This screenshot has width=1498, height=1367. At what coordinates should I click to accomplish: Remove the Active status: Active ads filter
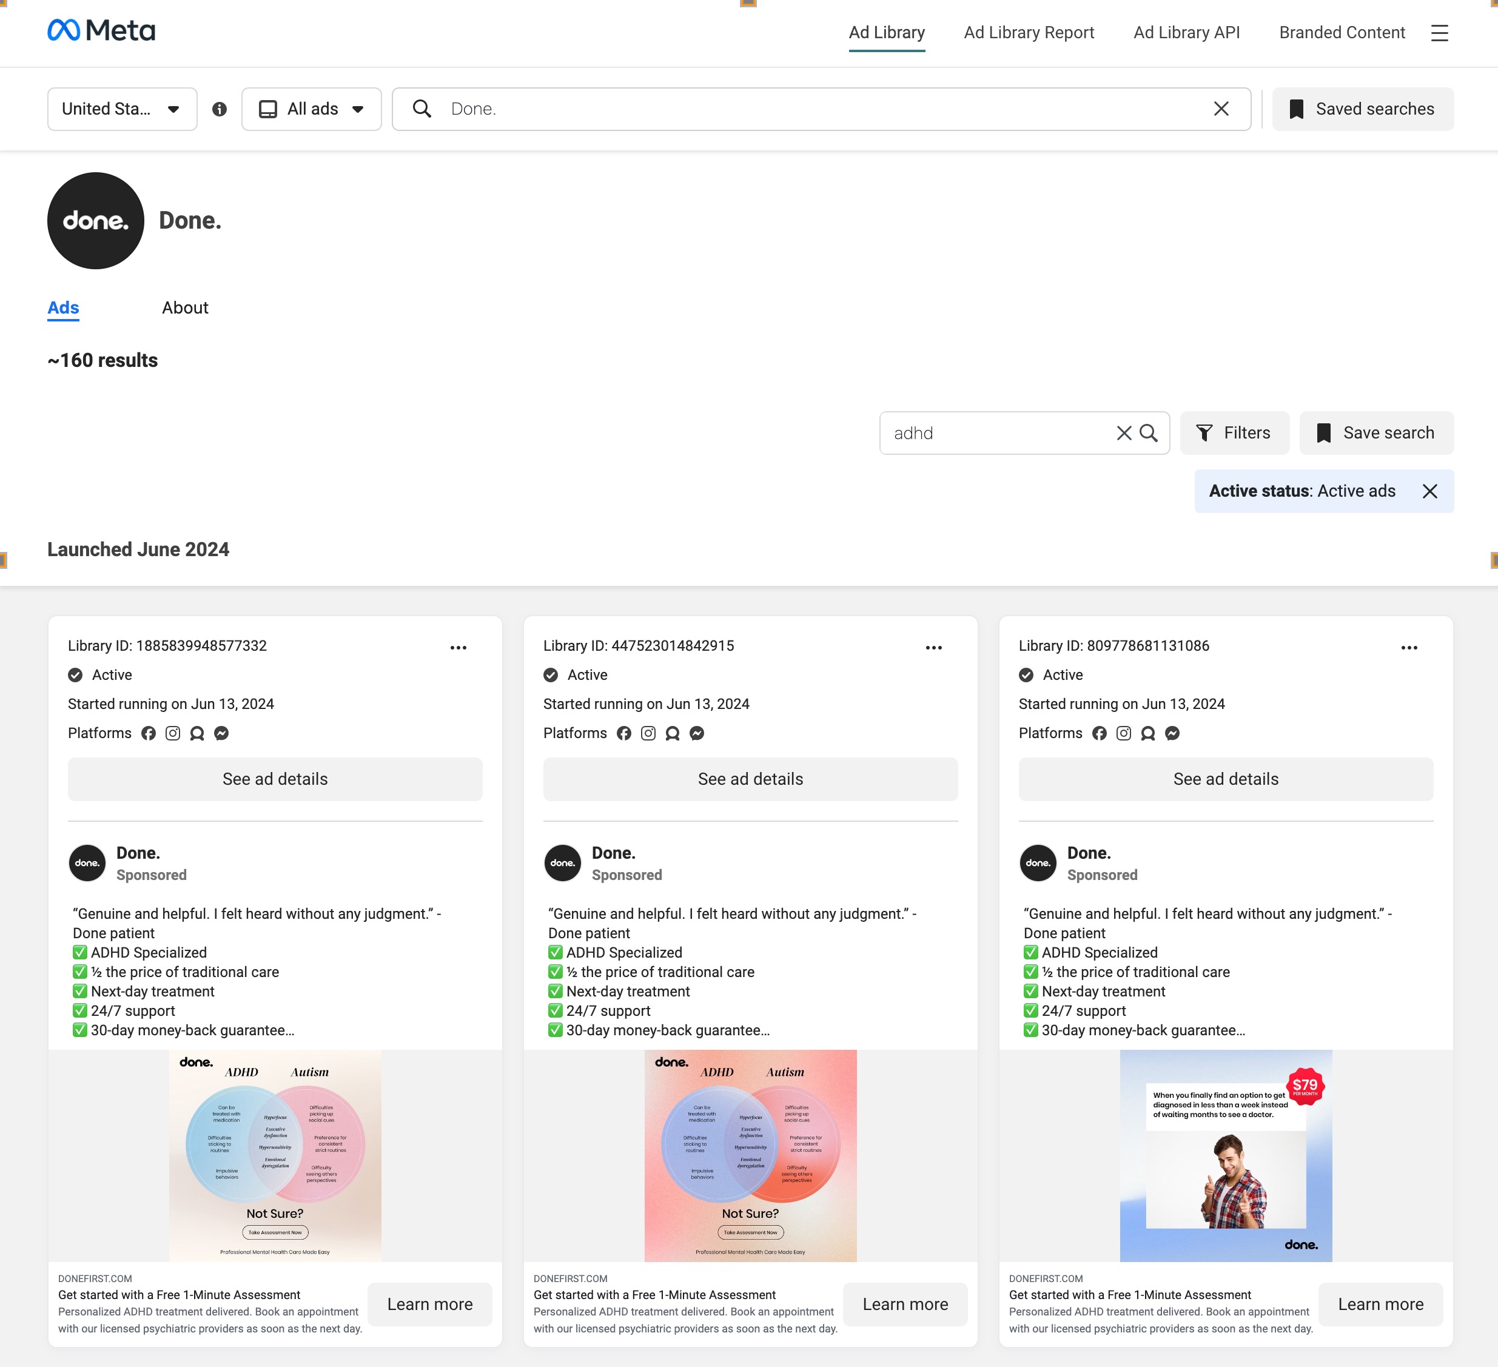1429,491
